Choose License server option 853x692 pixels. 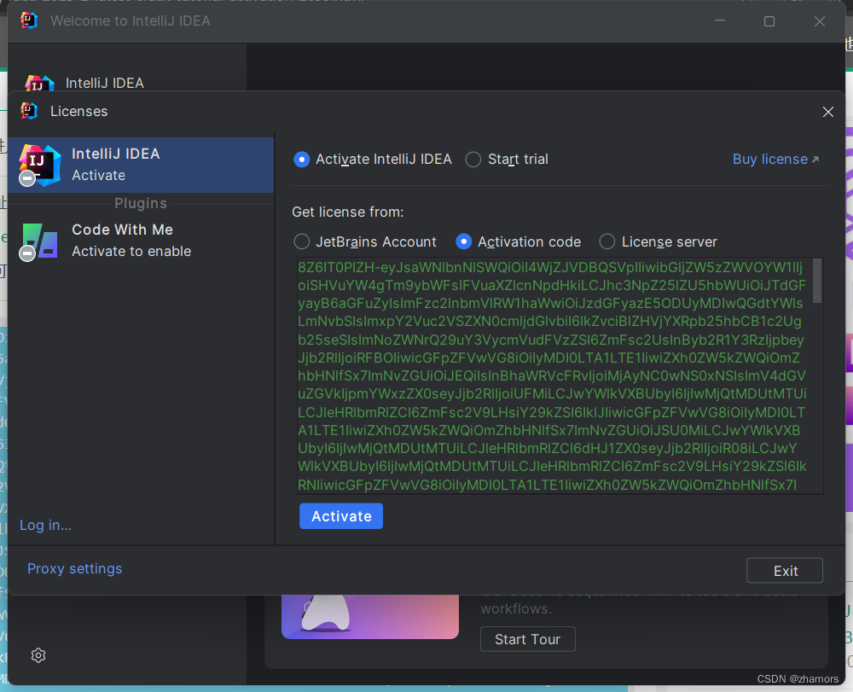pyautogui.click(x=607, y=241)
